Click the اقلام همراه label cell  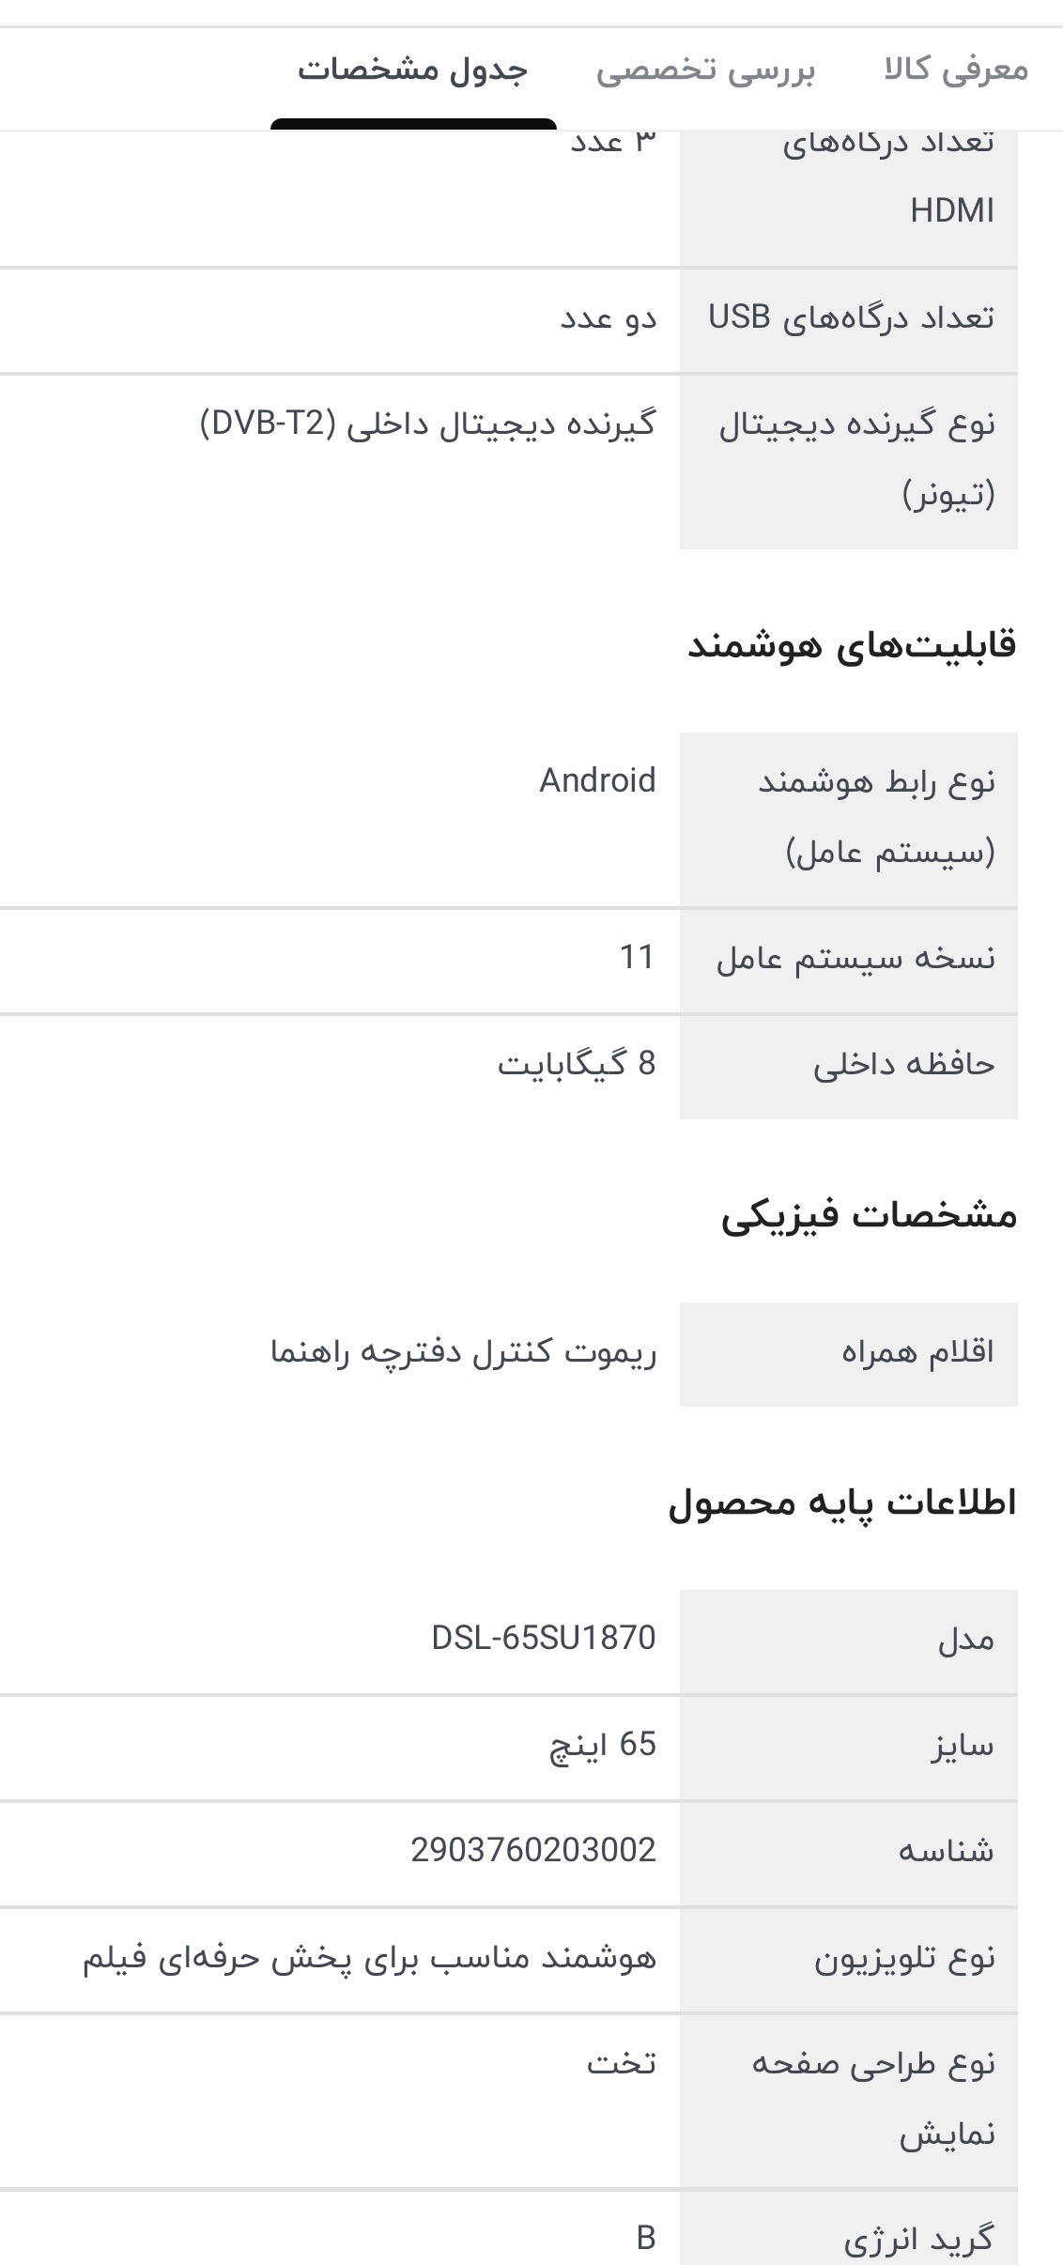click(917, 1353)
